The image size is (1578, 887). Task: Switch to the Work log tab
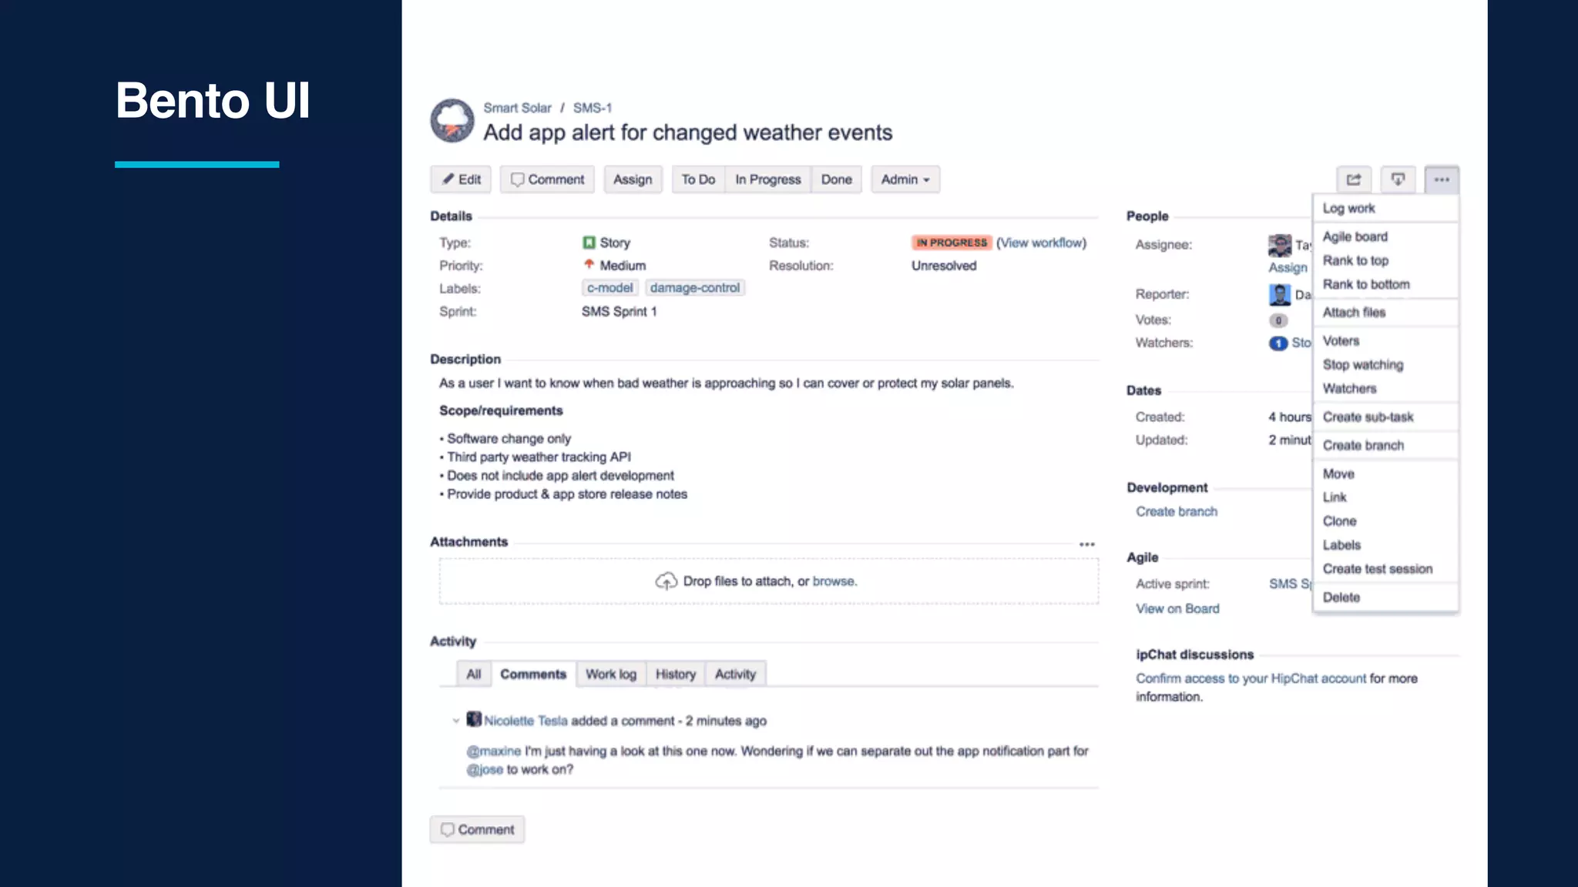[610, 674]
